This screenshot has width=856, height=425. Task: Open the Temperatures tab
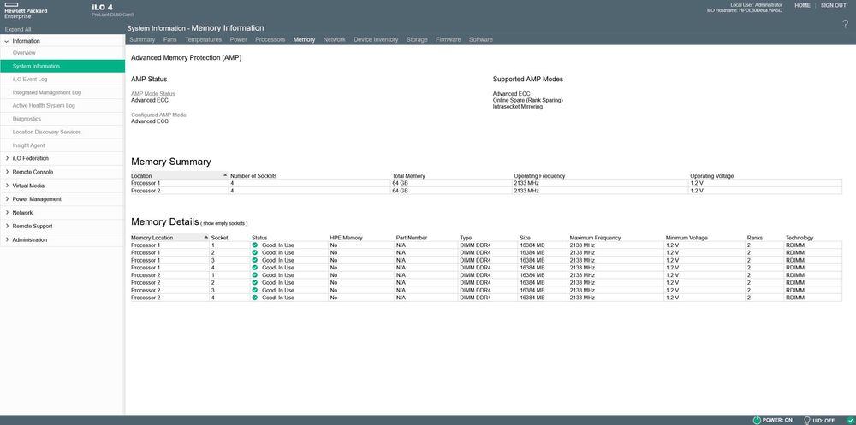pos(203,40)
